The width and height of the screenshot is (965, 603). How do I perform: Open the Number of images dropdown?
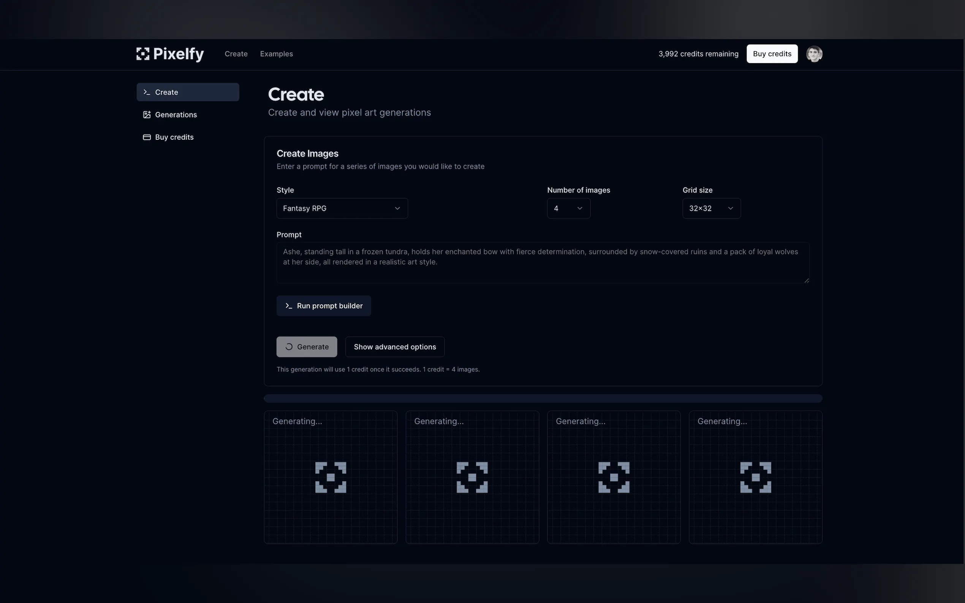(568, 208)
